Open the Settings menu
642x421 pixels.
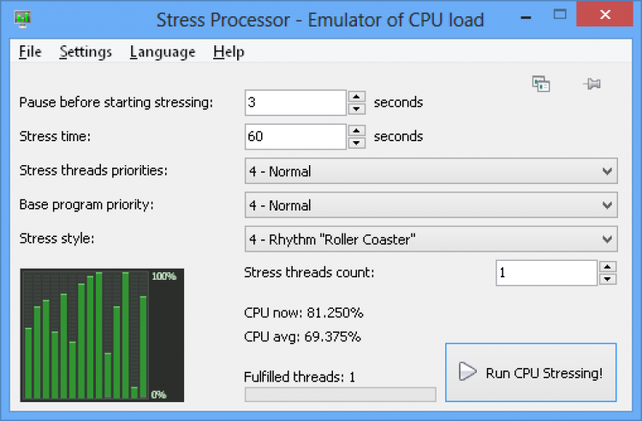coord(86,52)
